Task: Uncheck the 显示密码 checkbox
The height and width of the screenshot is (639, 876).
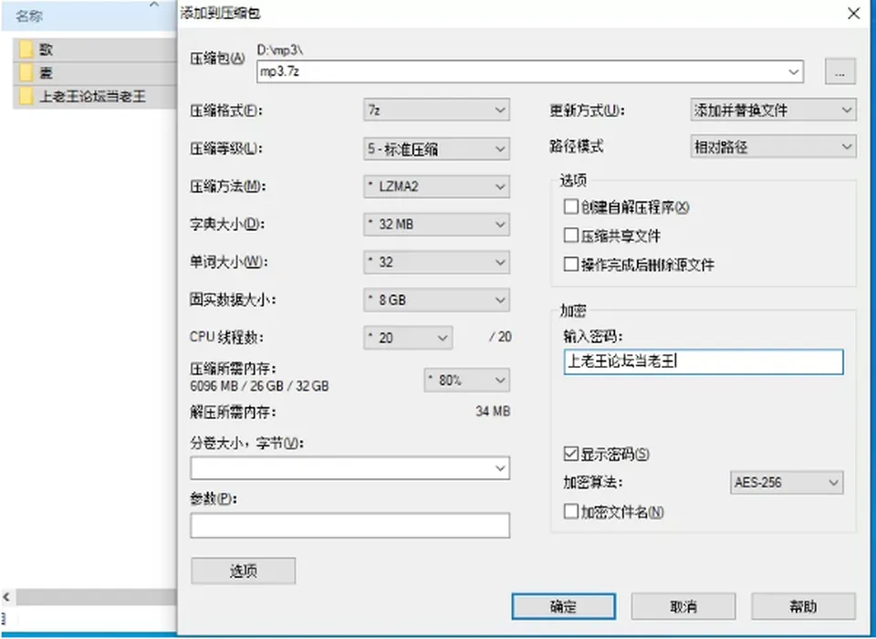Action: [x=571, y=454]
